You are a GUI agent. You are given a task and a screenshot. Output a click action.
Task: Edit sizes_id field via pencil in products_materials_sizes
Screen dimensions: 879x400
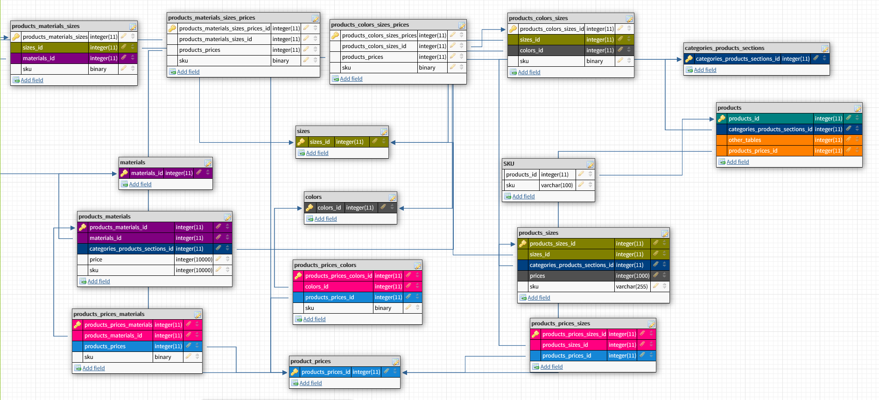pyautogui.click(x=124, y=47)
